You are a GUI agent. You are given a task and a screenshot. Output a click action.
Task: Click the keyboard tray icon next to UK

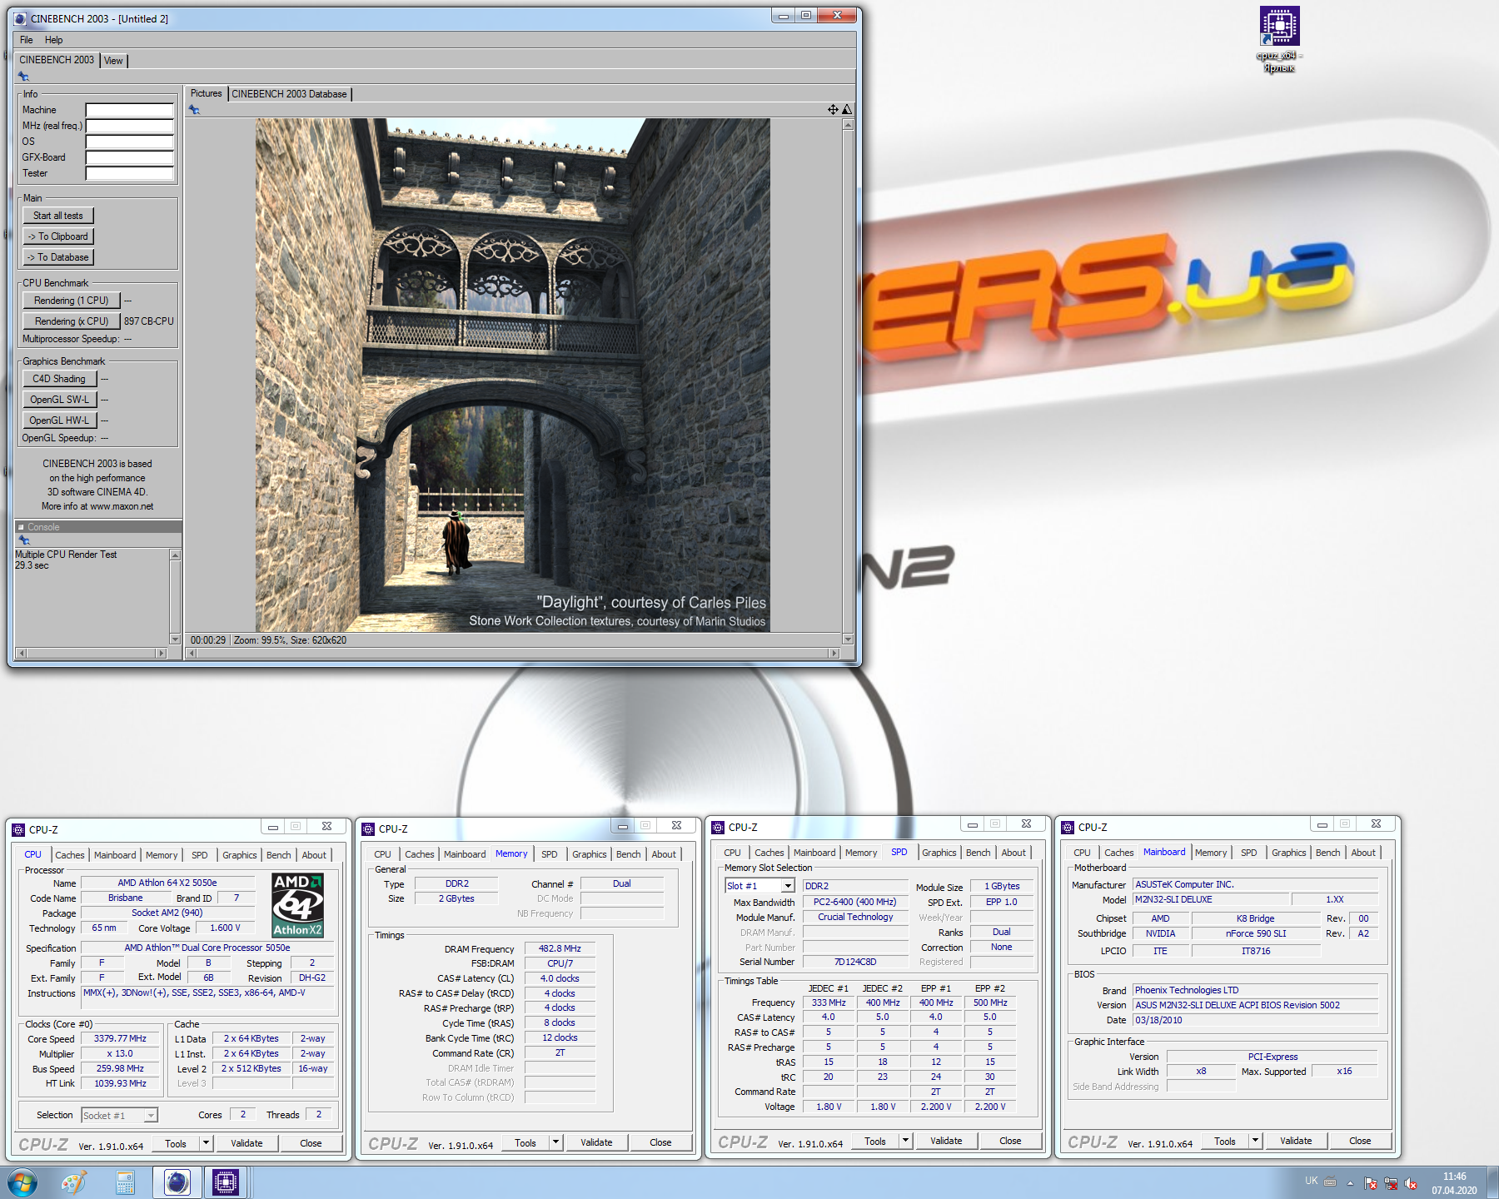click(x=1330, y=1182)
